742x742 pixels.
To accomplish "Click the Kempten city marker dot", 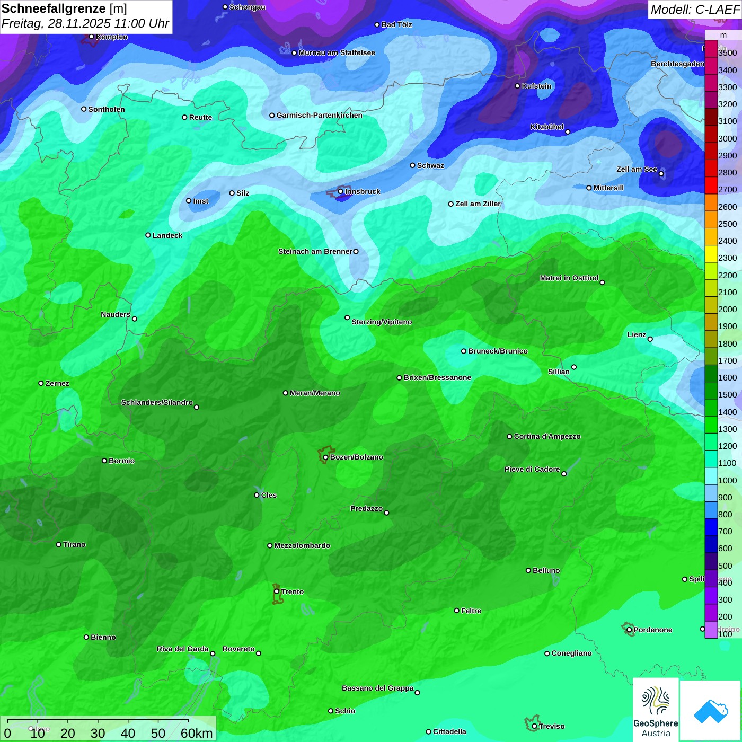I will (91, 37).
